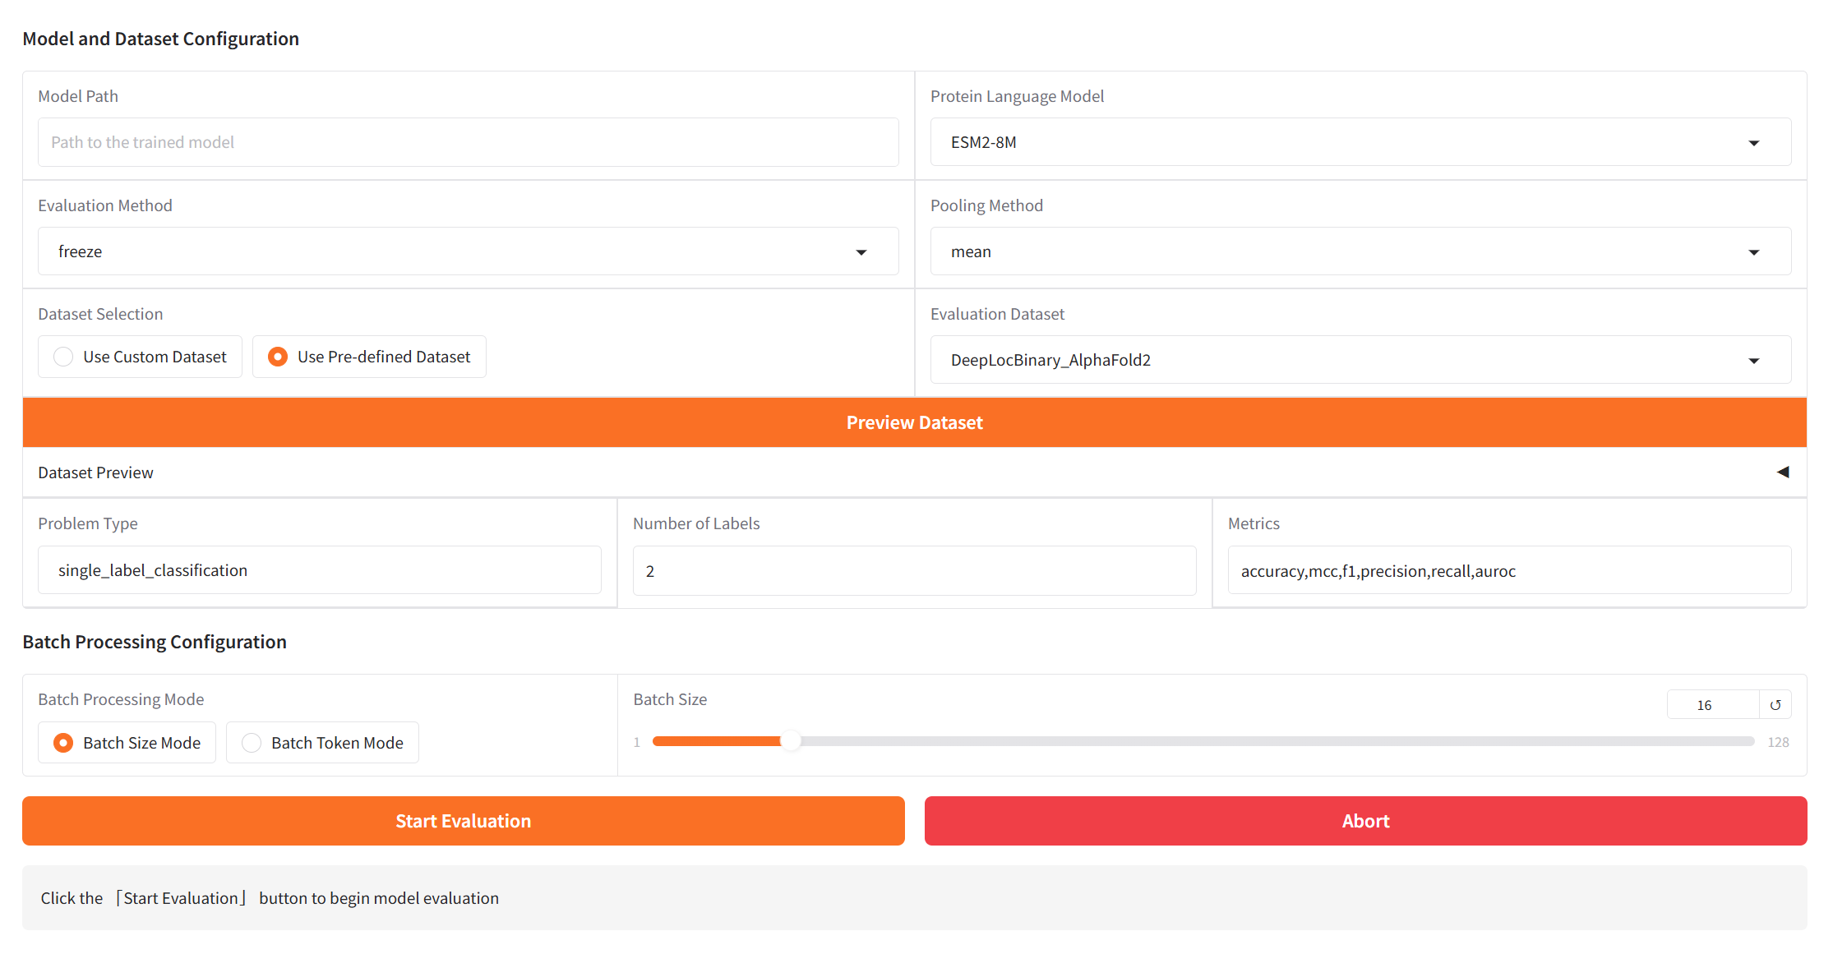The width and height of the screenshot is (1833, 954).
Task: Open the Evaluation Dataset dropdown
Action: click(x=1755, y=360)
